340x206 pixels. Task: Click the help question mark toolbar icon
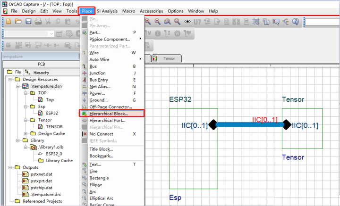point(295,21)
